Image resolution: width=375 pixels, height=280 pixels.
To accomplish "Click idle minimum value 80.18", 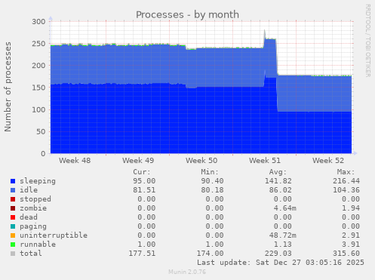I will (212, 190).
